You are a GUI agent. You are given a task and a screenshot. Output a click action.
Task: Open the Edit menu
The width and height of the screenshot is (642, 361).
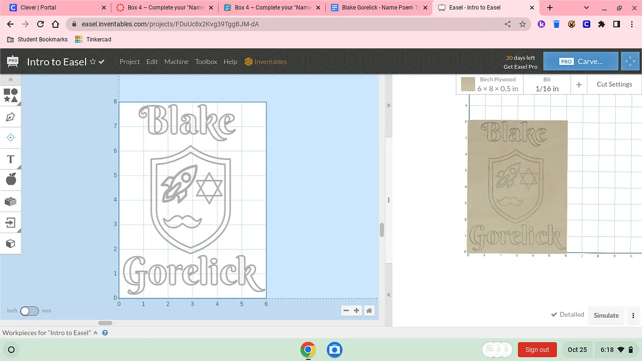(x=152, y=62)
